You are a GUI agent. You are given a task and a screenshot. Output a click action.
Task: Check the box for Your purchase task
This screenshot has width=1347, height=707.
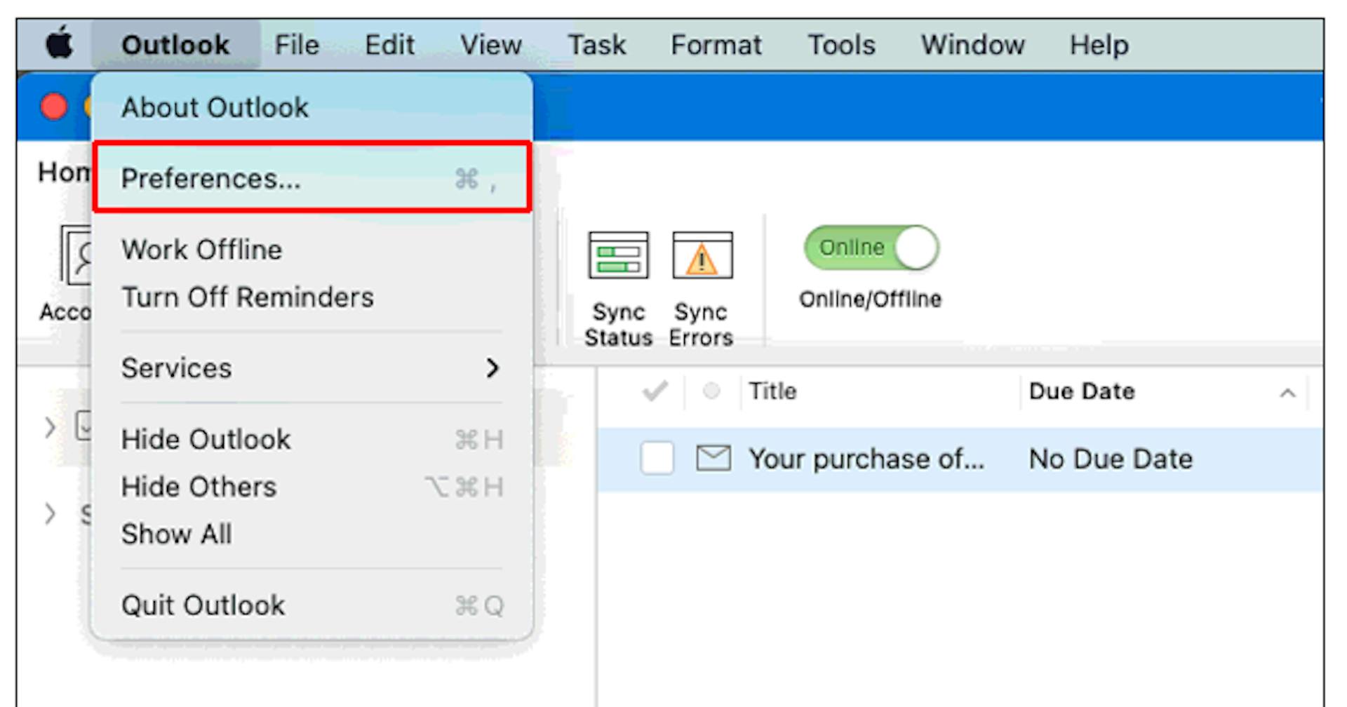[x=657, y=459]
